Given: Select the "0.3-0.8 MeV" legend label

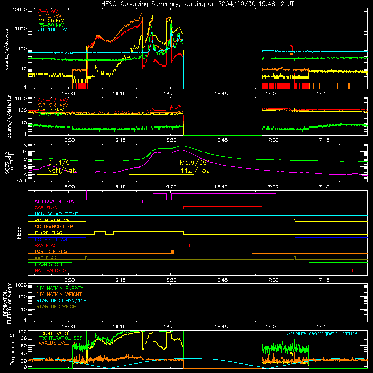Looking at the screenshot, I should [53, 105].
